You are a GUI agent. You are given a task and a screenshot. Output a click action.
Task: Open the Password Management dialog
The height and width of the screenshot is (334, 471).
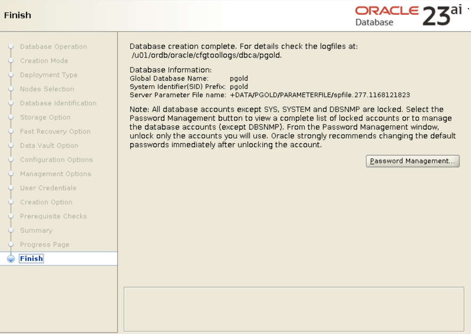(x=413, y=161)
